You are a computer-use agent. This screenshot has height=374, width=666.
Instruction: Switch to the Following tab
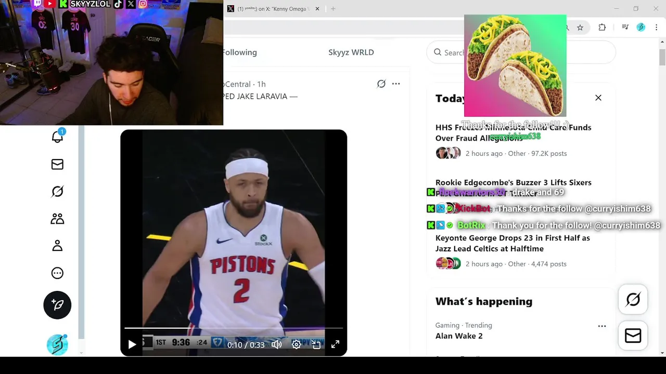coord(239,52)
